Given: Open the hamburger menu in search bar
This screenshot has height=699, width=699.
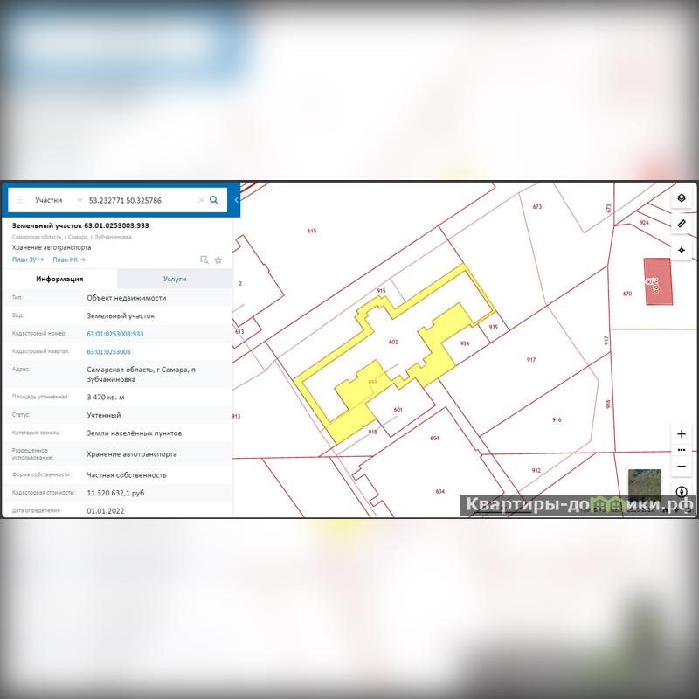Looking at the screenshot, I should click(x=20, y=200).
